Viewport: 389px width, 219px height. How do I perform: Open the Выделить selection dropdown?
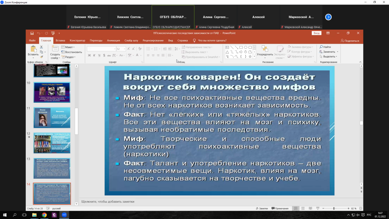click(329, 57)
